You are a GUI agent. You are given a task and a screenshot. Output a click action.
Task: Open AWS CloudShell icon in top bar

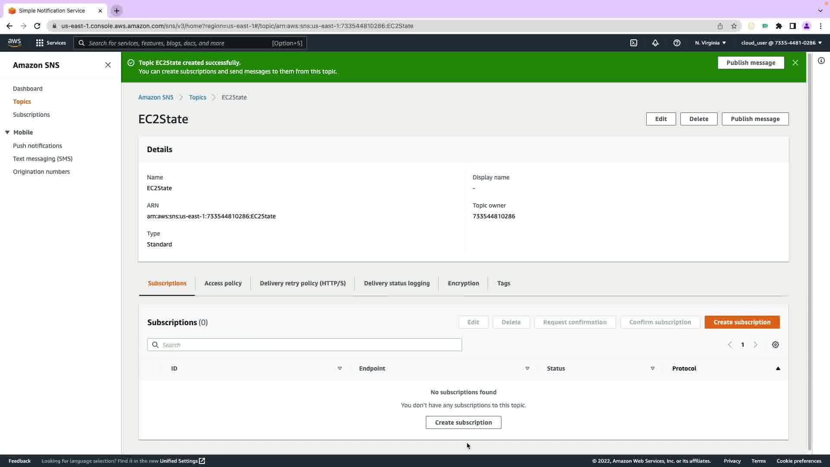[634, 43]
